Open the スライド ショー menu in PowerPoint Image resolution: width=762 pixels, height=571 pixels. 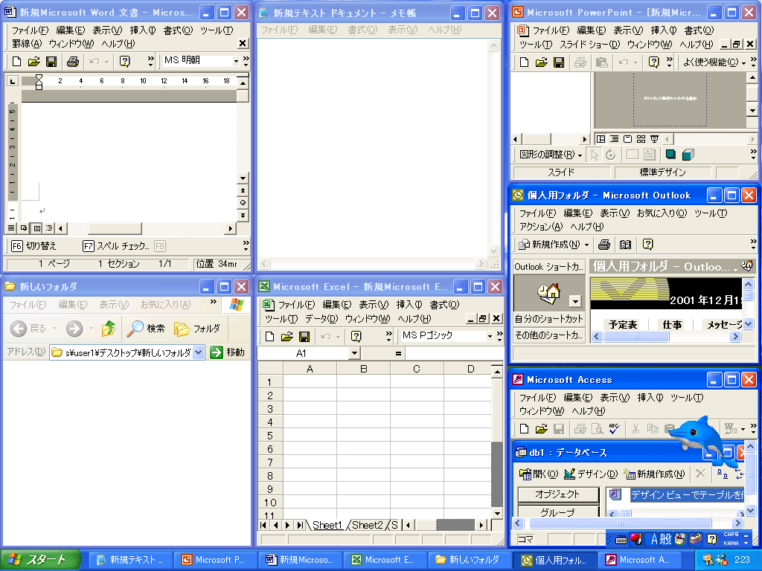[x=589, y=45]
